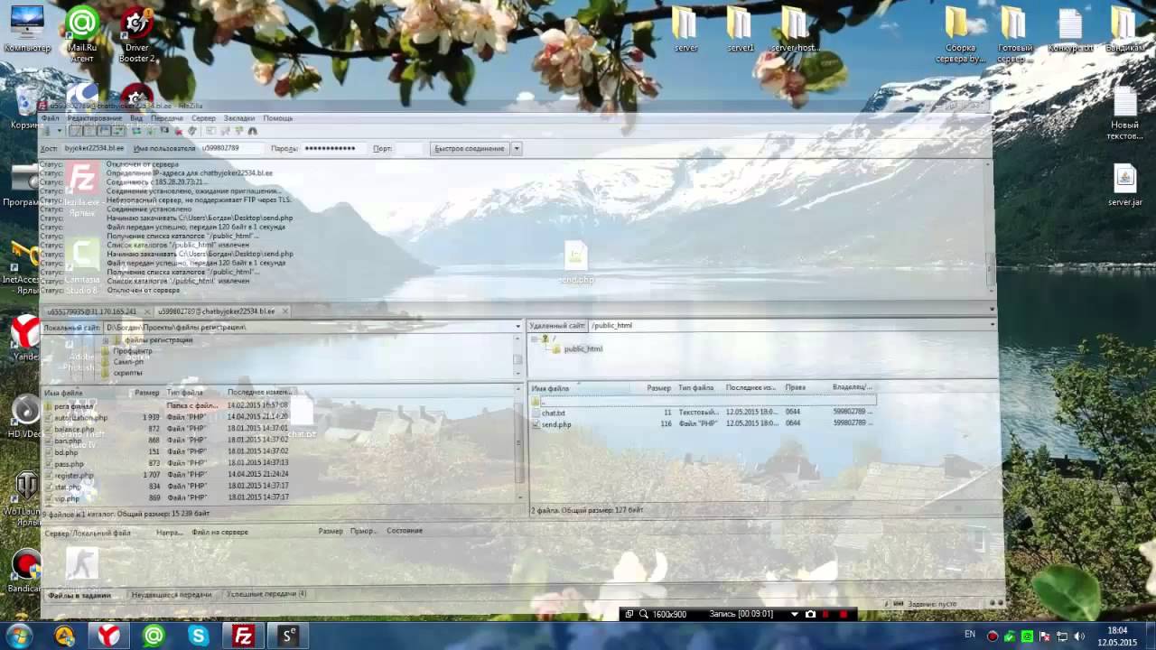Image resolution: width=1156 pixels, height=650 pixels.
Task: Open the Bandicam recording options dropdown arrow
Action: [x=795, y=614]
